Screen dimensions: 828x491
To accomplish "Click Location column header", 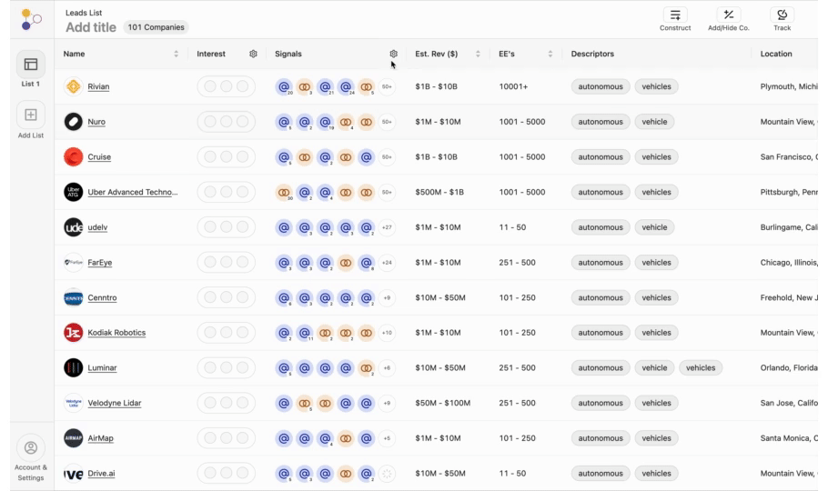I will pos(776,54).
